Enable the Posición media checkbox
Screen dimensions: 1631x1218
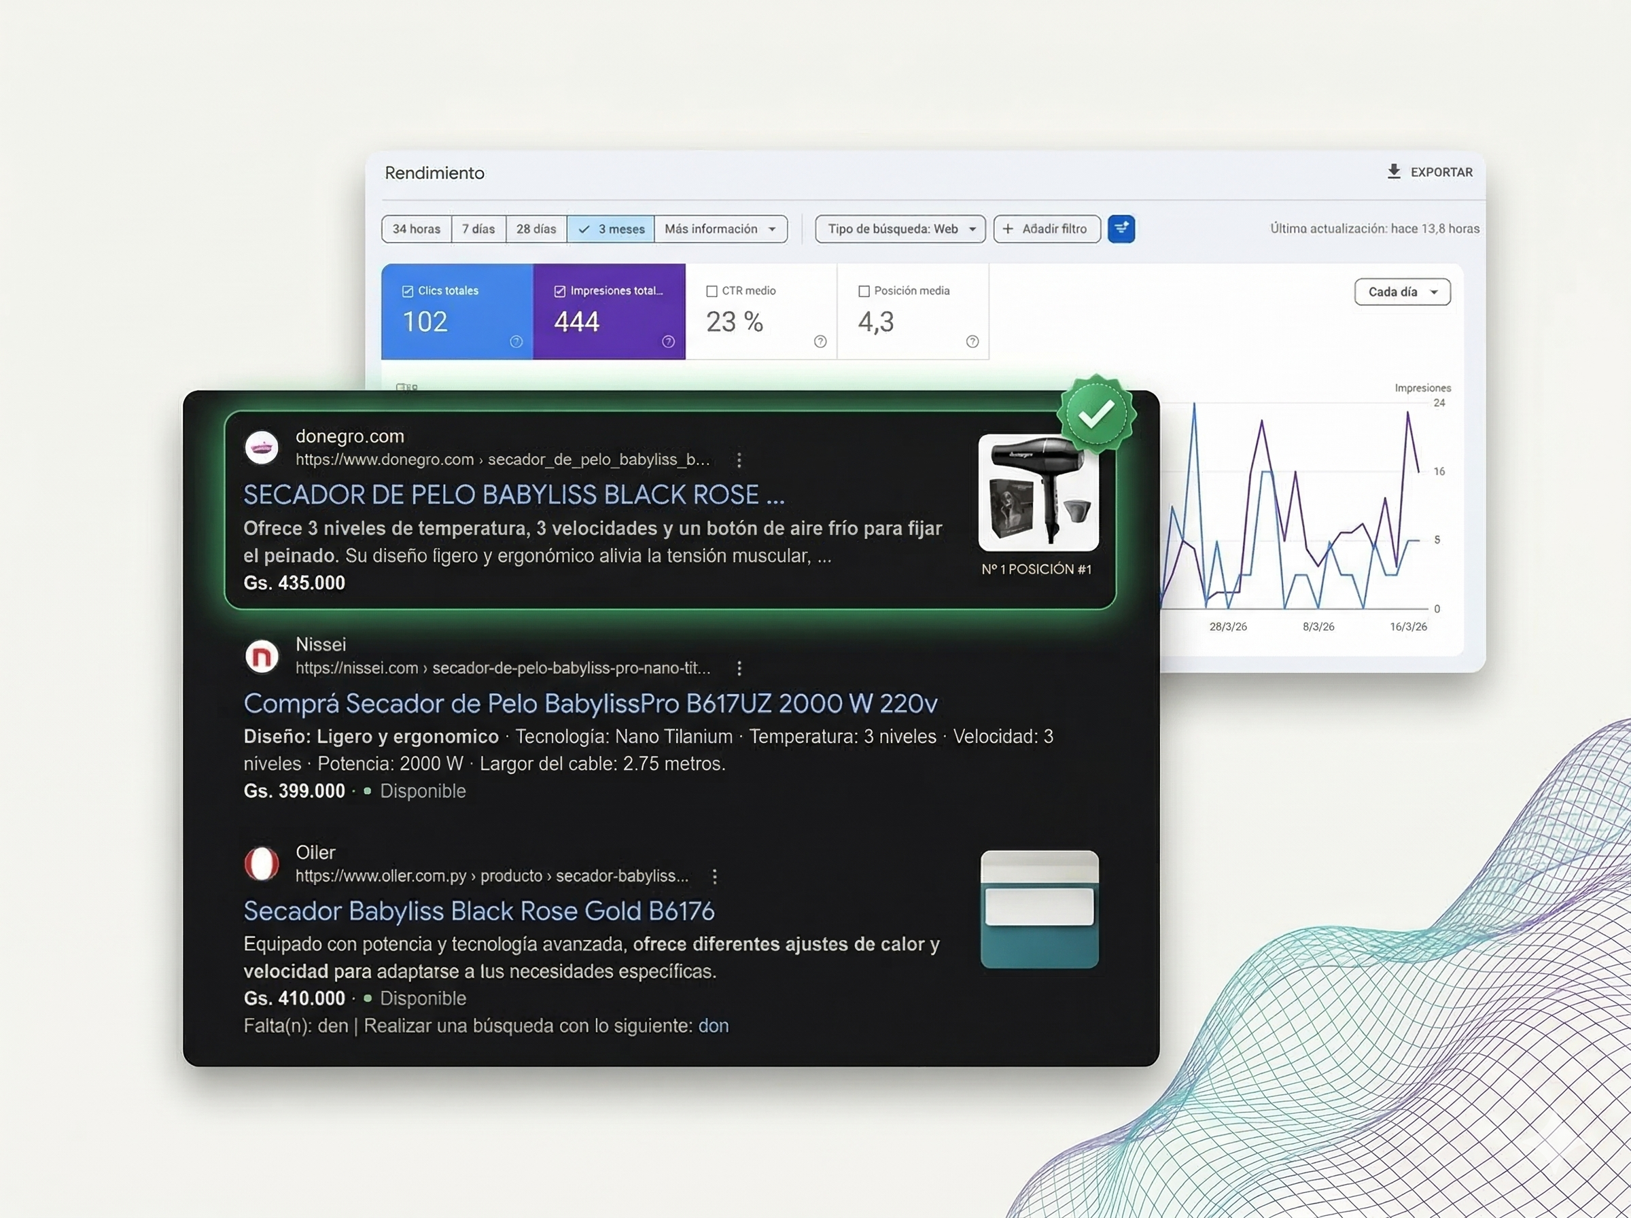tap(864, 291)
